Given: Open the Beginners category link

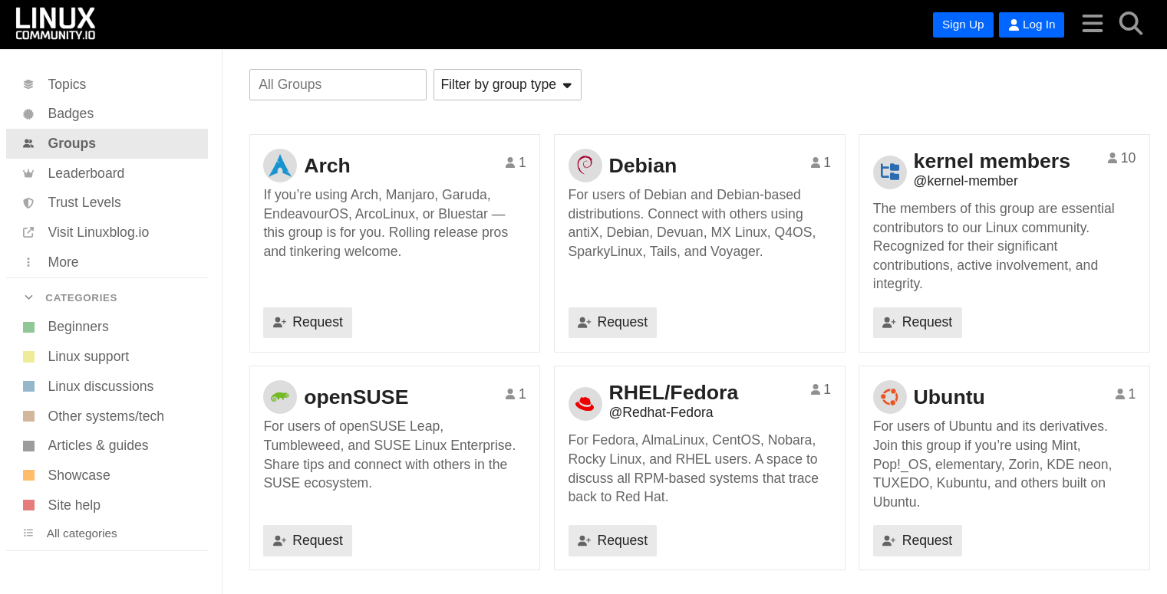Looking at the screenshot, I should pos(107,327).
